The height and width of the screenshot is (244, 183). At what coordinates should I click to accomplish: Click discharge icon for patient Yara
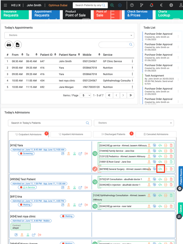86,154
